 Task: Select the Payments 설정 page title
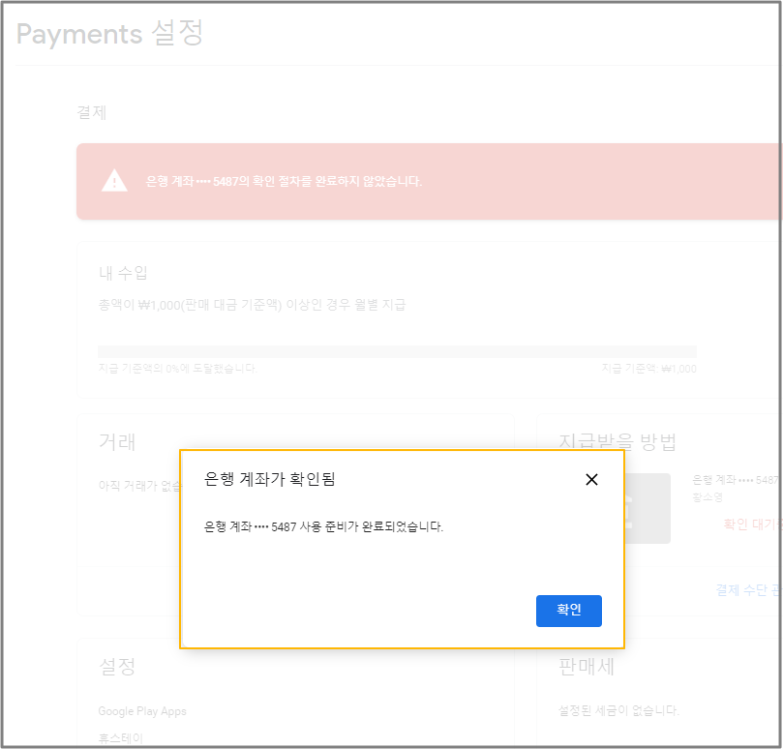[x=109, y=34]
